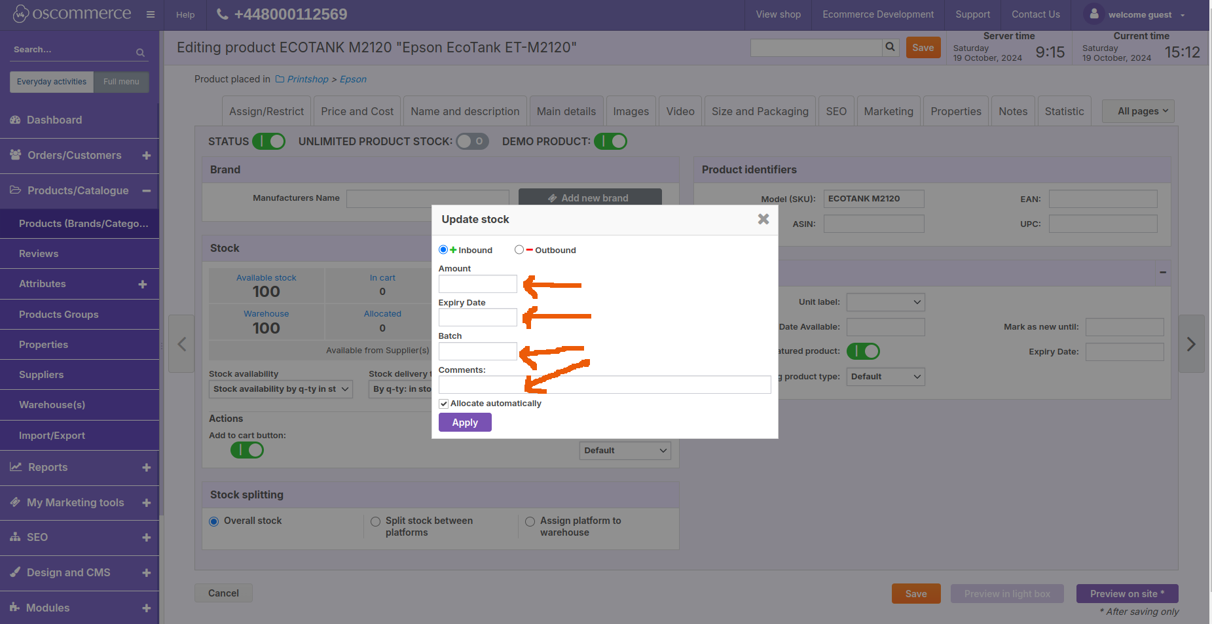Go to previous product with left arrow
Image resolution: width=1212 pixels, height=624 pixels.
[x=181, y=344]
